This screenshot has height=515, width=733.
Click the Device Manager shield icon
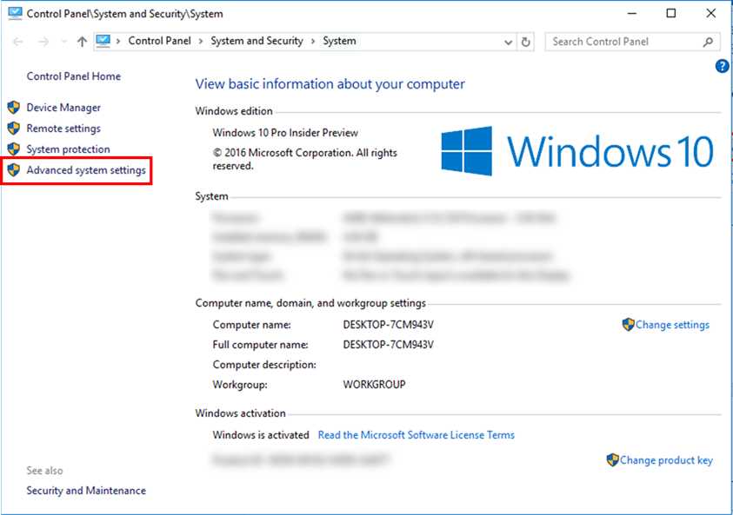pyautogui.click(x=14, y=108)
